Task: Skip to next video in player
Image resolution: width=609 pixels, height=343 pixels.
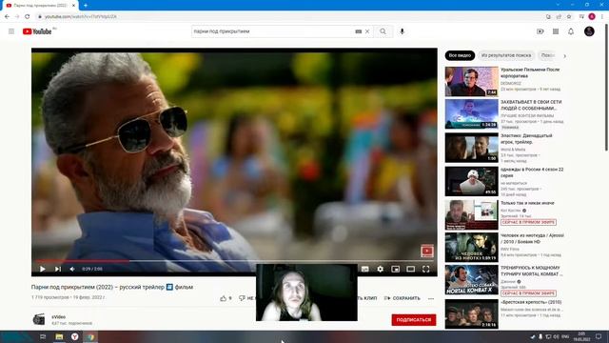Action: [x=57, y=269]
